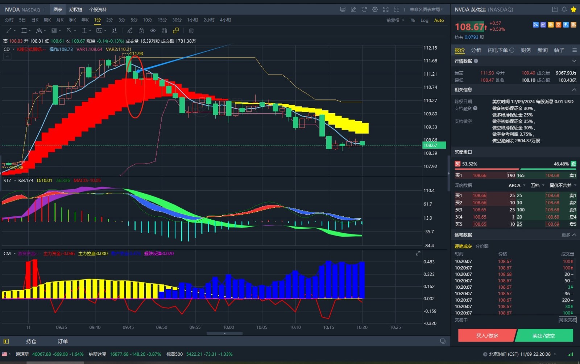Screen dimensions: 580x364
Task: Select the rectangle shape drawing tool
Action: pos(24,30)
